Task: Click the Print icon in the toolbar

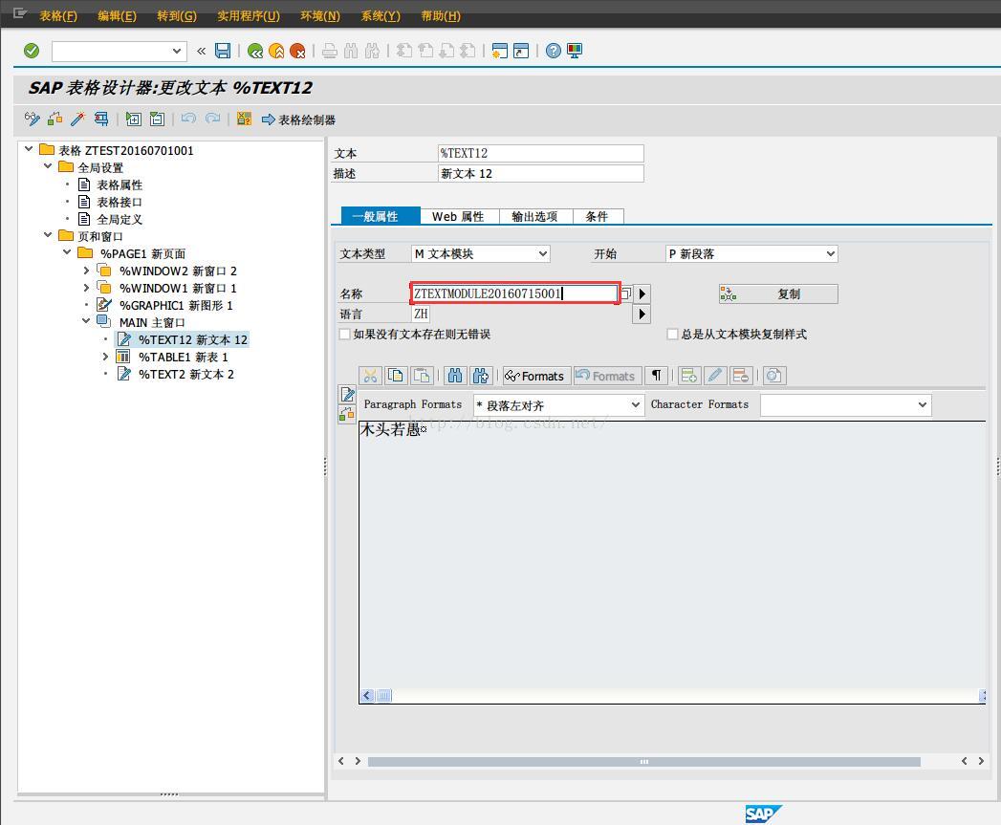Action: (330, 51)
